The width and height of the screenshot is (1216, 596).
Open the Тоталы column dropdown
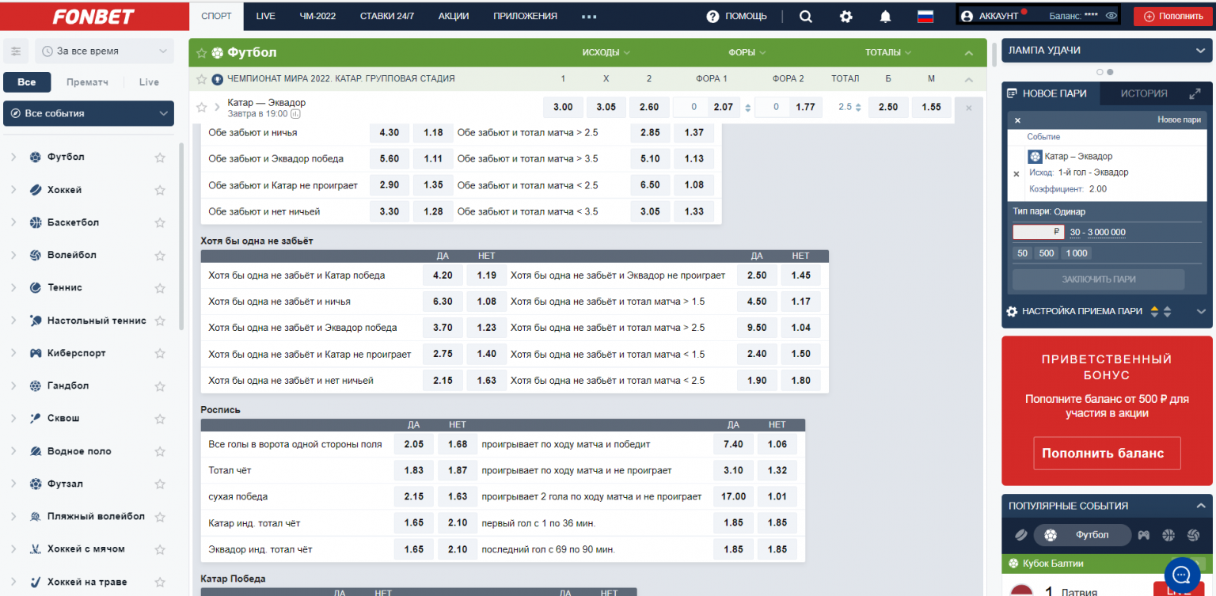888,53
